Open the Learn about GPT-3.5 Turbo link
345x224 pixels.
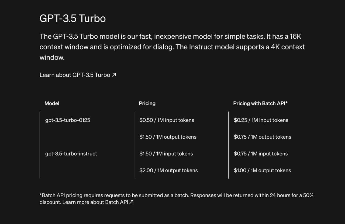pos(75,75)
